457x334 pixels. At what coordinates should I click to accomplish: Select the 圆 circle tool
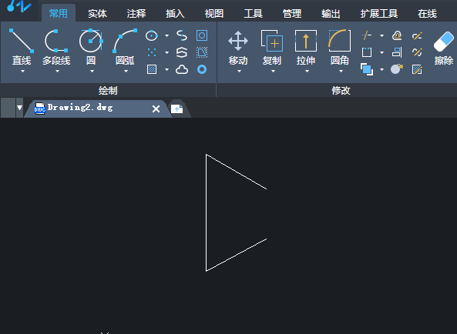[x=91, y=46]
